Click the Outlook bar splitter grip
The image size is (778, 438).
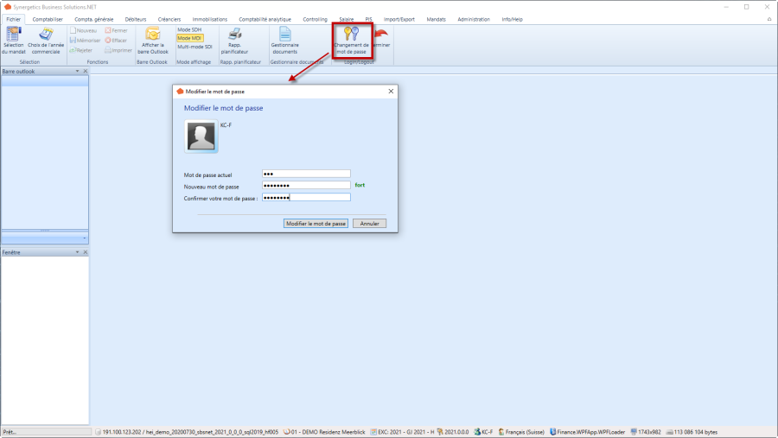45,231
